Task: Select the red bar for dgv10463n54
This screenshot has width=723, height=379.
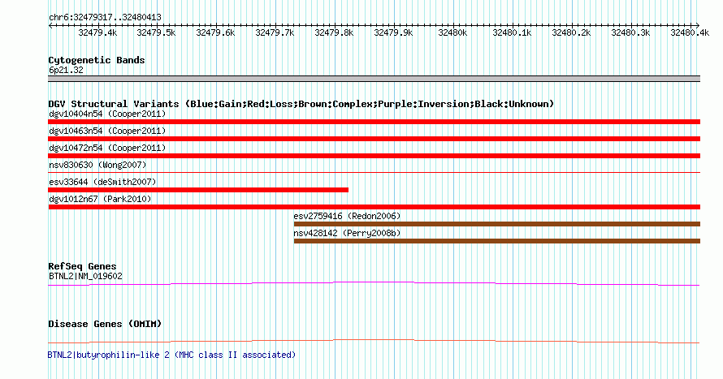Action: [374, 139]
